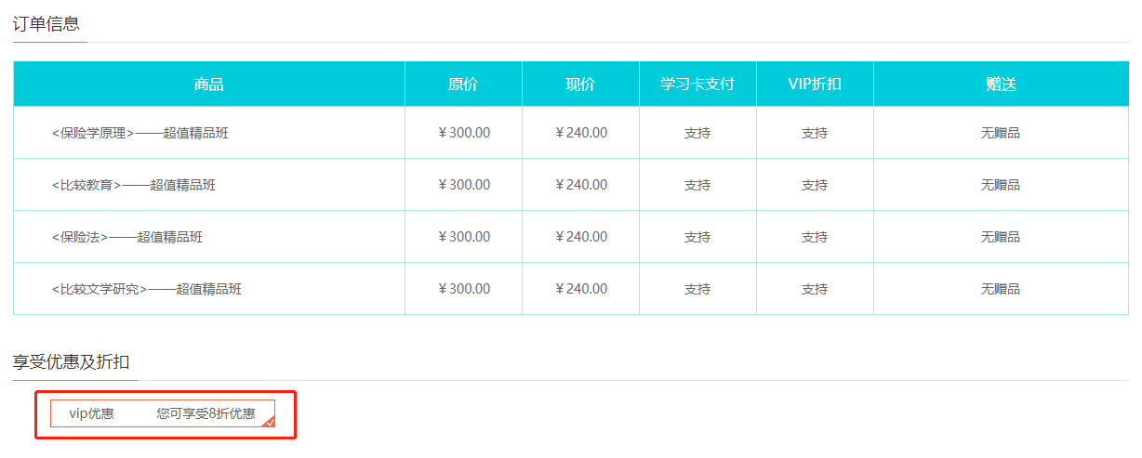
Task: Click the 您可享受8折优惠 text
Action: point(206,413)
